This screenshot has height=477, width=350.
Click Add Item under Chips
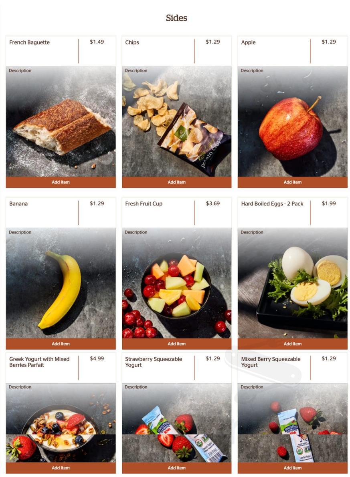pos(177,182)
